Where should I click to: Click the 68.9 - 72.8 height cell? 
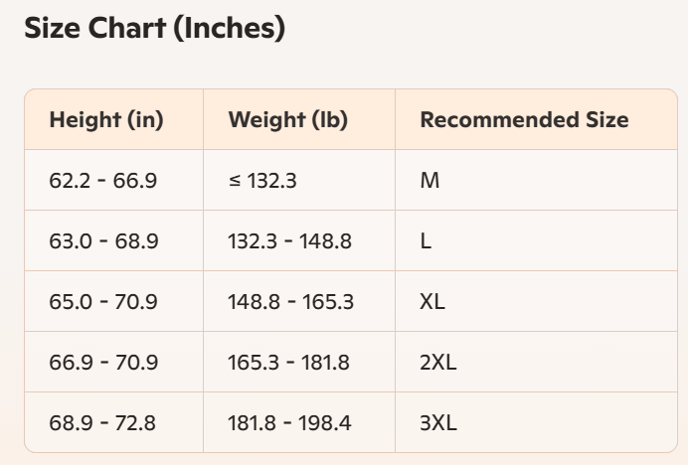pos(103,423)
